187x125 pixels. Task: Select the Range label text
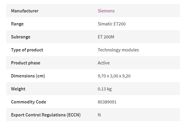click(x=17, y=24)
